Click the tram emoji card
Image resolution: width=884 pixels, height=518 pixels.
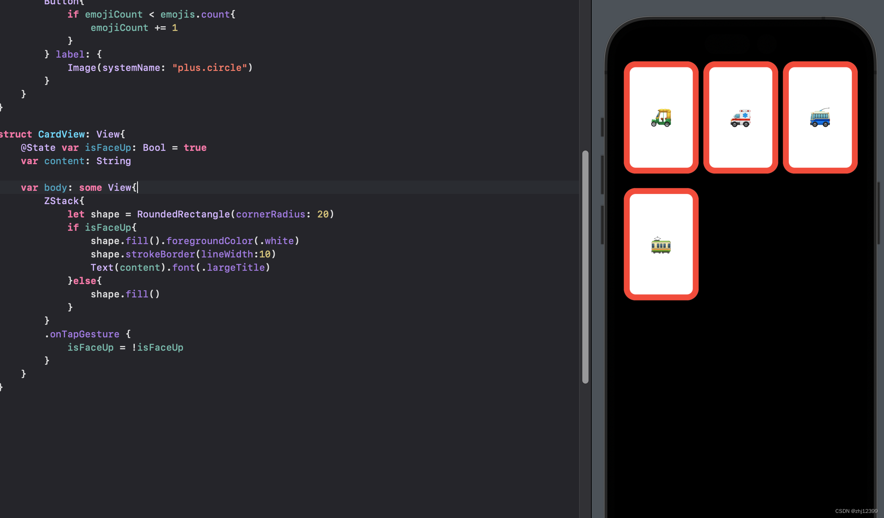click(661, 244)
